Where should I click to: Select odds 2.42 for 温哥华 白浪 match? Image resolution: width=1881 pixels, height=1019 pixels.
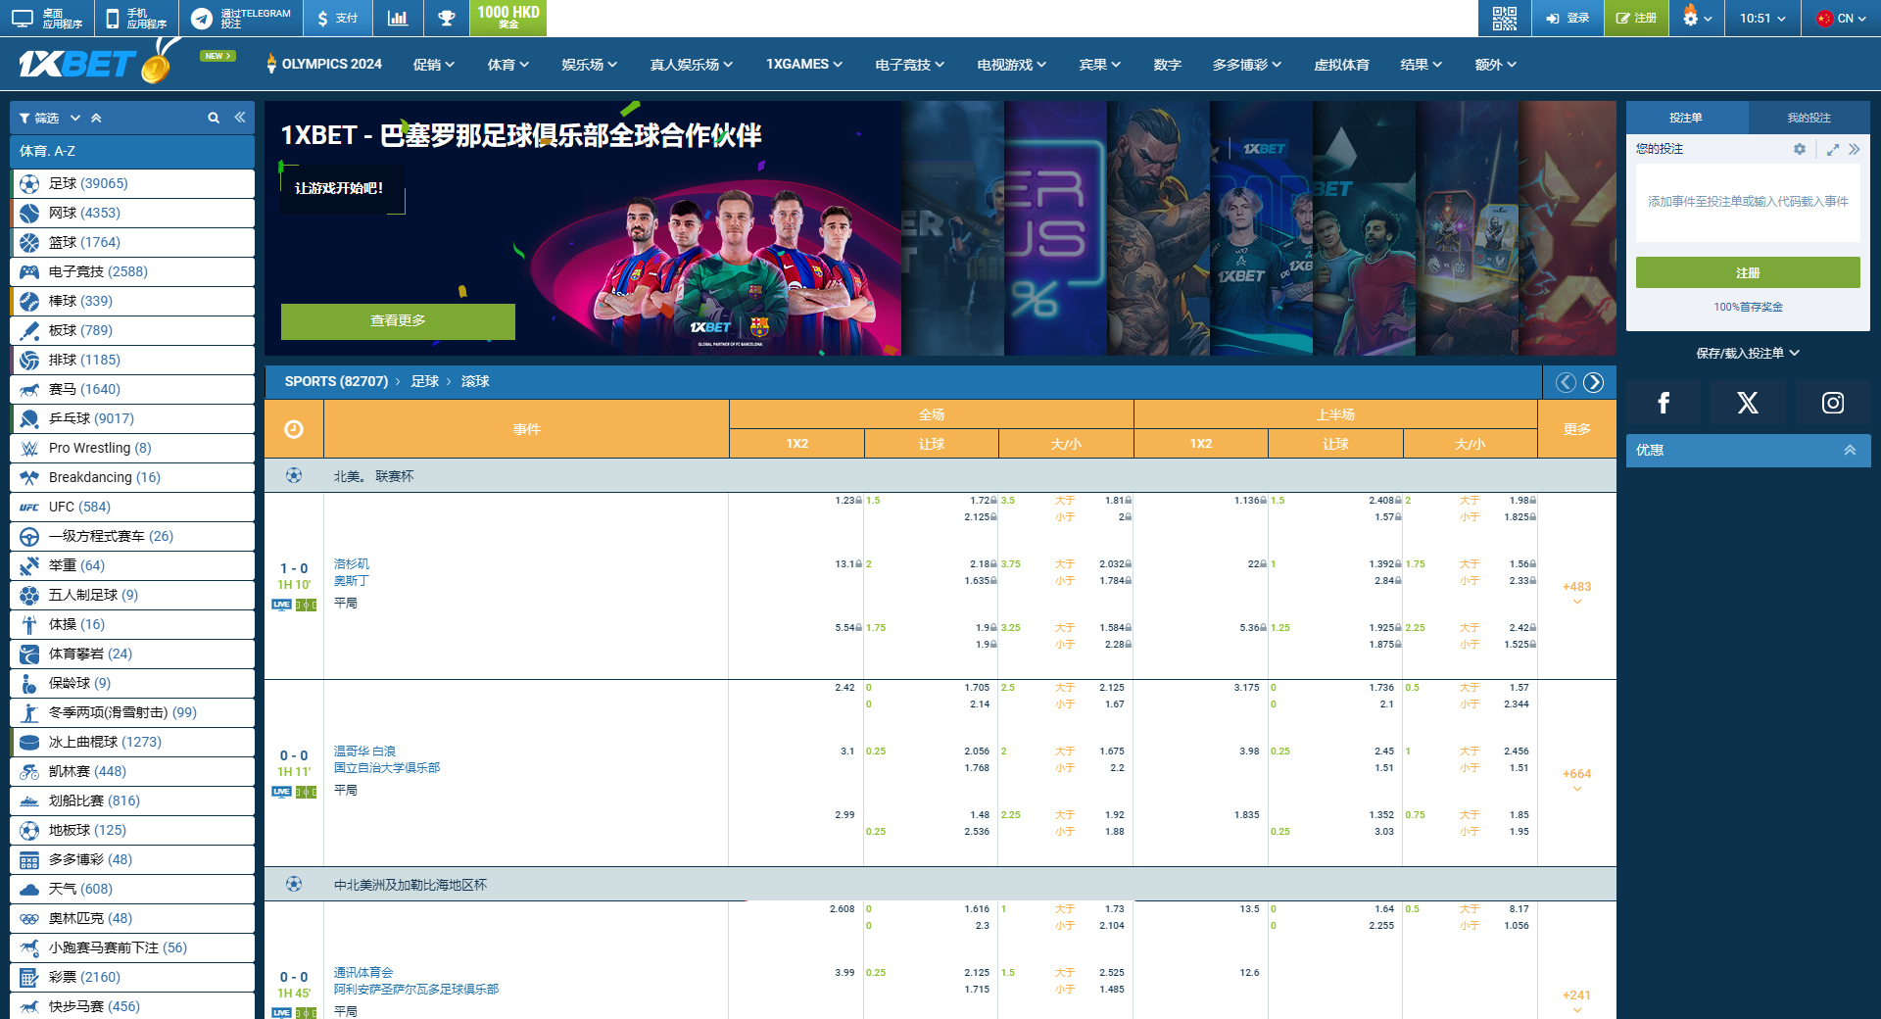(844, 688)
